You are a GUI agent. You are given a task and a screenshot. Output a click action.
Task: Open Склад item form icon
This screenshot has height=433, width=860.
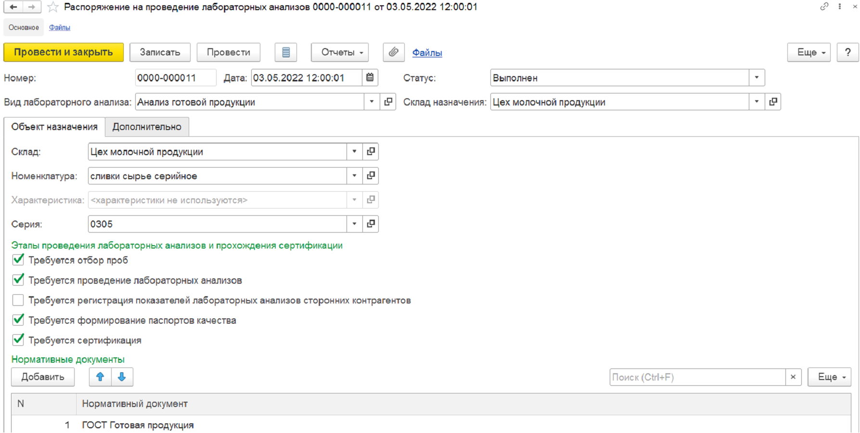[x=371, y=151]
